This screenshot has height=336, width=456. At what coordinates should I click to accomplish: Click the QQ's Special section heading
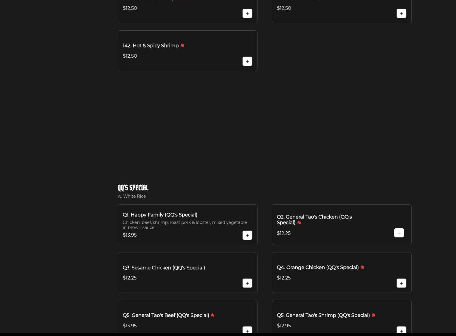pyautogui.click(x=133, y=188)
